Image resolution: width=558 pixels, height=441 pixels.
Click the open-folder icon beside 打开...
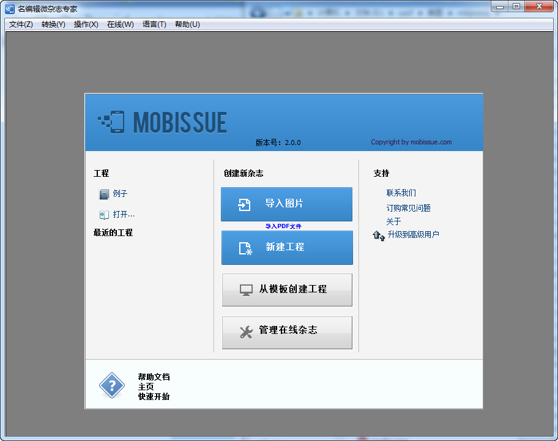pyautogui.click(x=104, y=215)
